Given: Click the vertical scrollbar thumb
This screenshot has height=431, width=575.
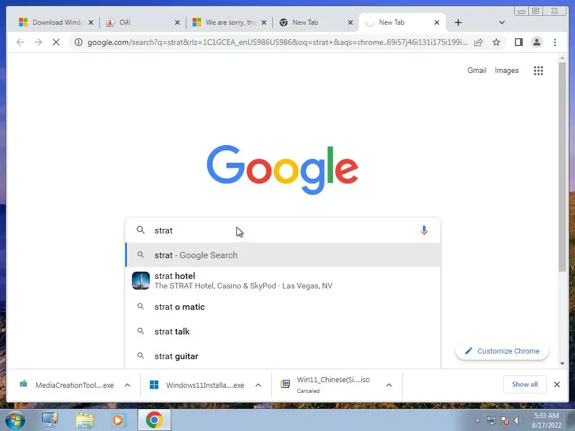Looking at the screenshot, I should 562,167.
